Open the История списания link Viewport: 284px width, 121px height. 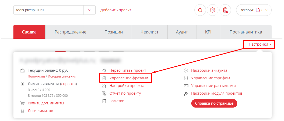click(62, 76)
